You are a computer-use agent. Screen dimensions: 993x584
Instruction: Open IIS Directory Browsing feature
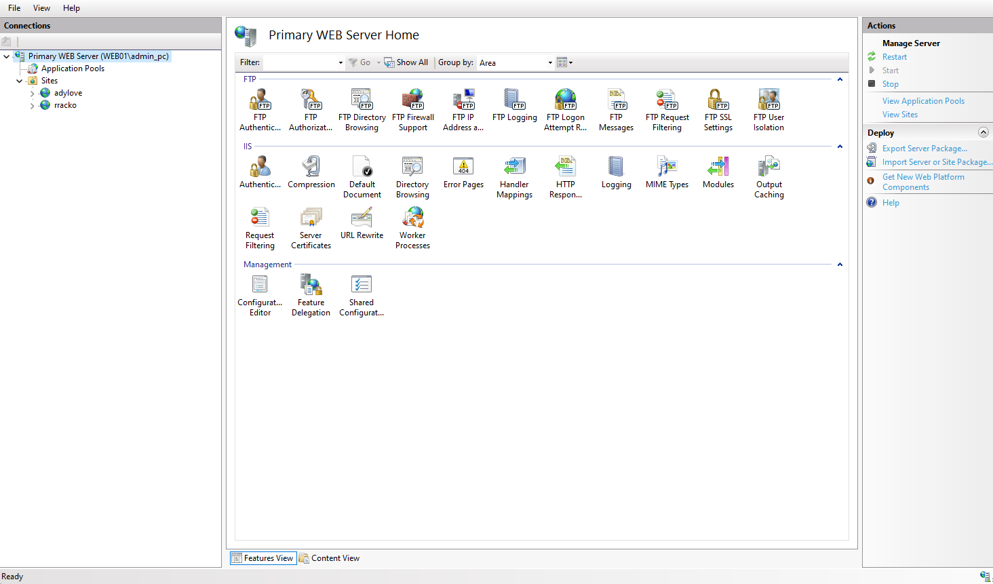[412, 177]
